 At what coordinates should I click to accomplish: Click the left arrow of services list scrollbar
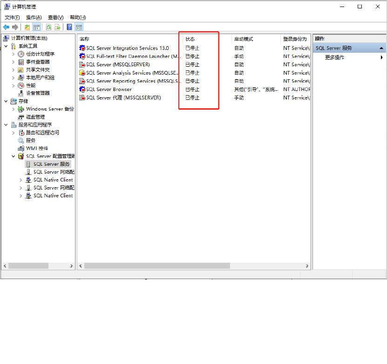pyautogui.click(x=81, y=266)
